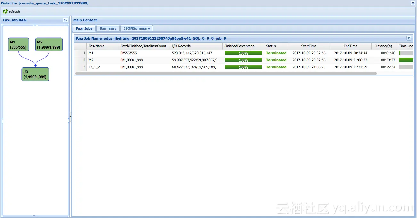Collapse the Fuxi Job Name section
The height and width of the screenshot is (218, 417).
[409, 38]
